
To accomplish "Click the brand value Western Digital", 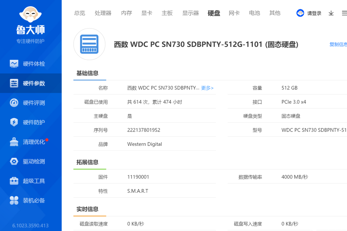I will point(144,144).
